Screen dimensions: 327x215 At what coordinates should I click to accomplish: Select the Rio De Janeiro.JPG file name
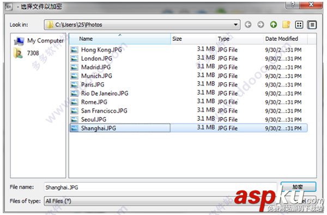[x=105, y=93]
